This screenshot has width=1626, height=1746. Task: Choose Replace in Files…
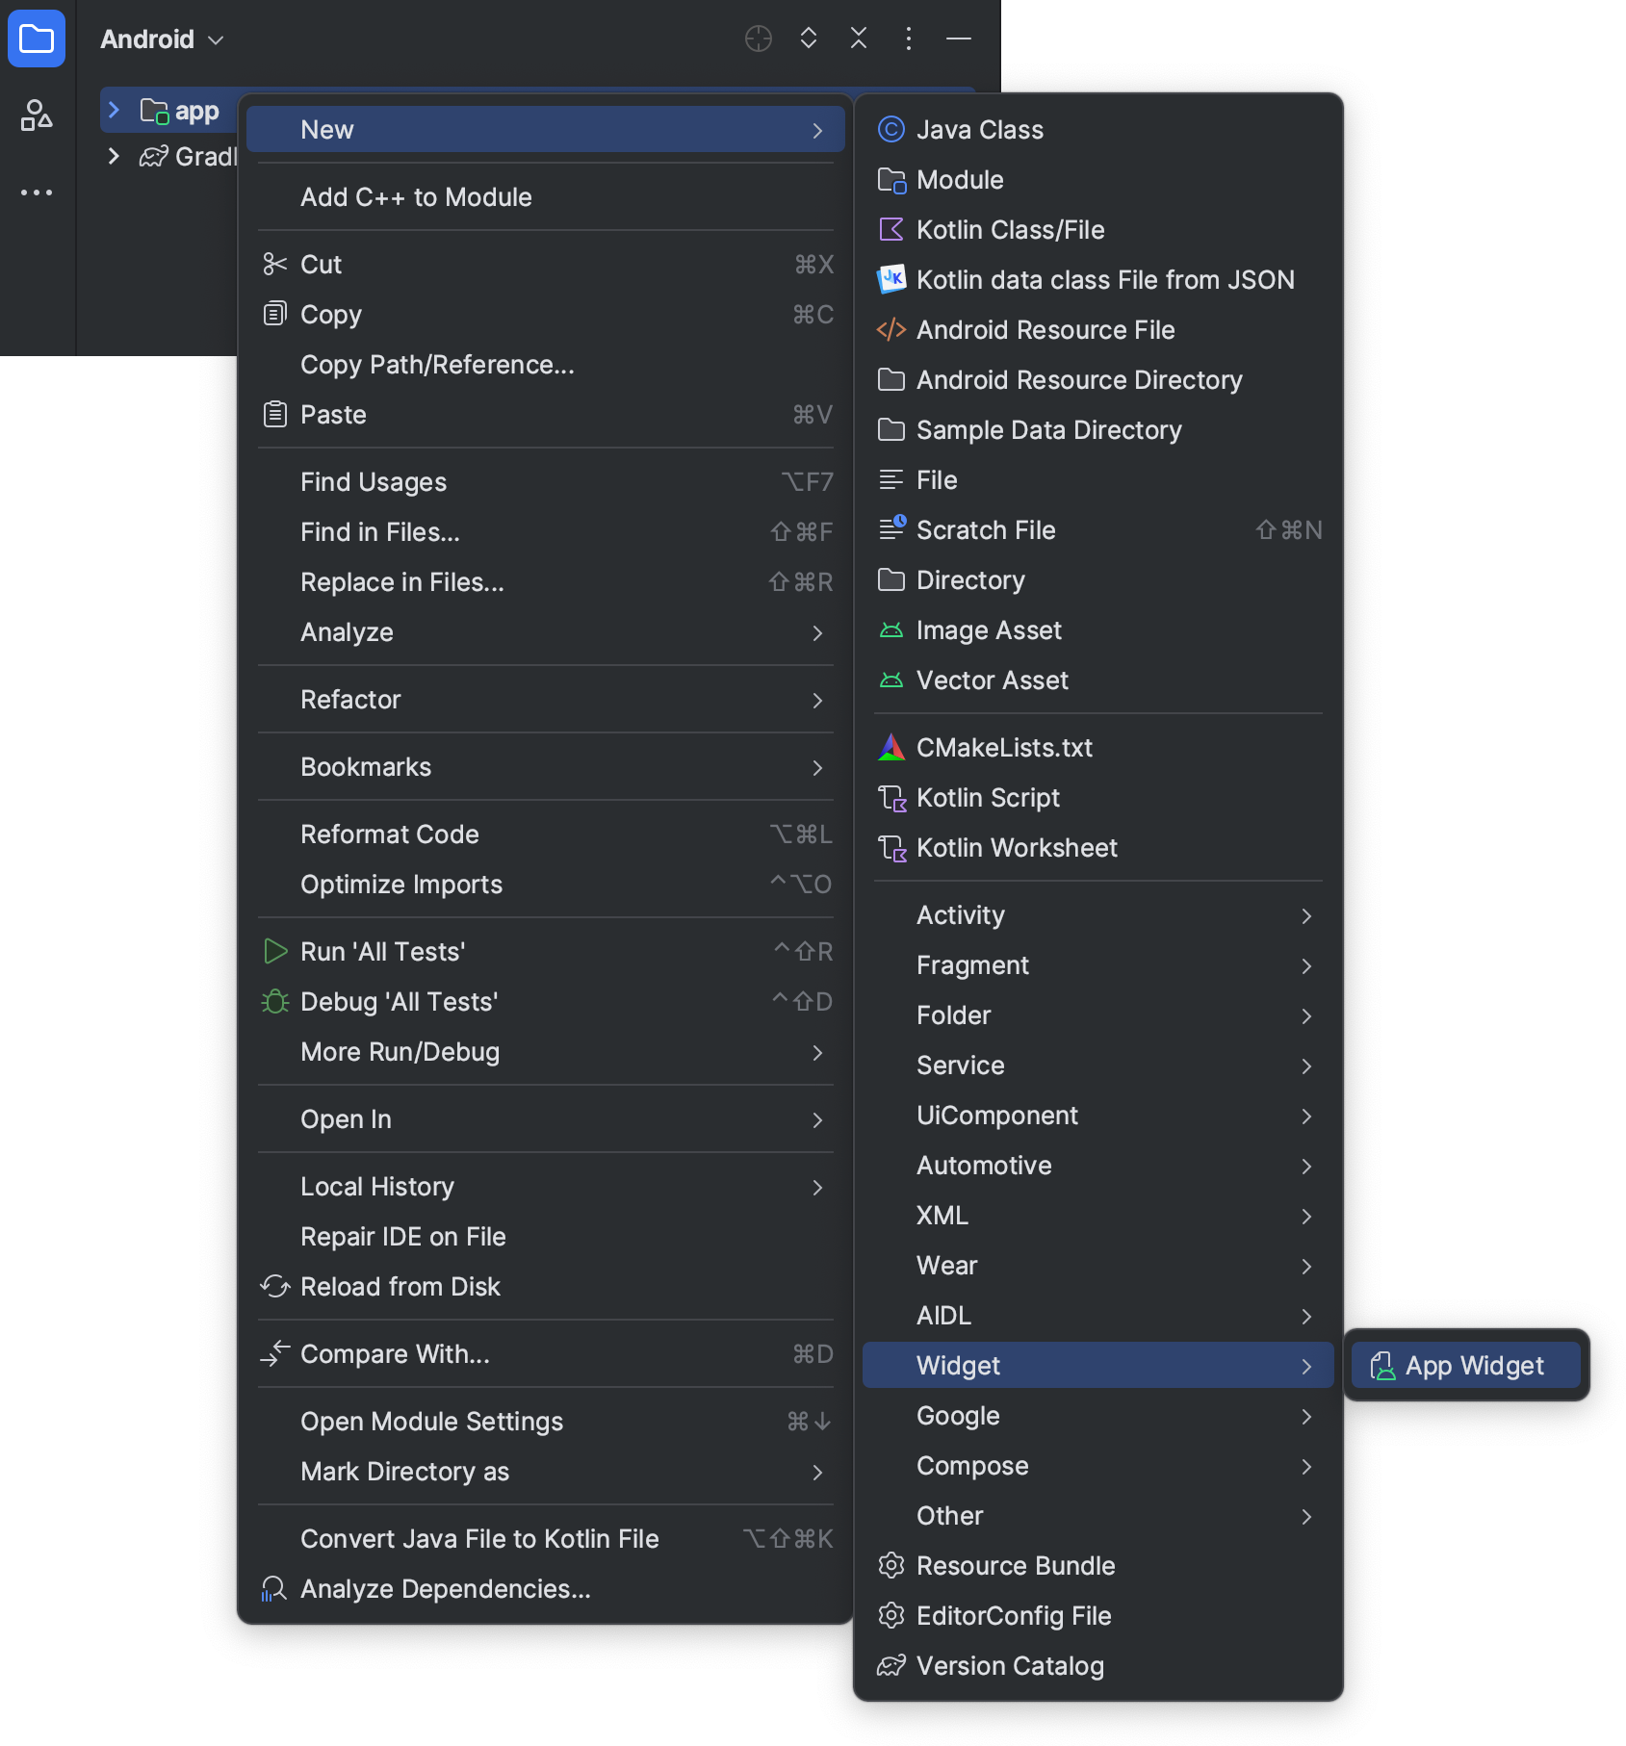(545, 581)
